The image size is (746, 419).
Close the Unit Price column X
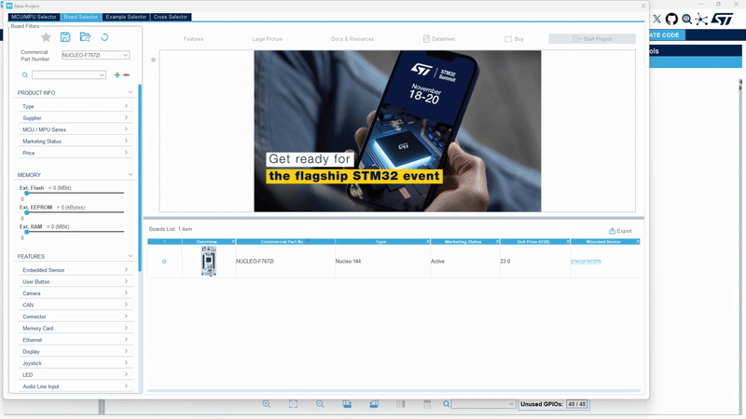point(568,242)
